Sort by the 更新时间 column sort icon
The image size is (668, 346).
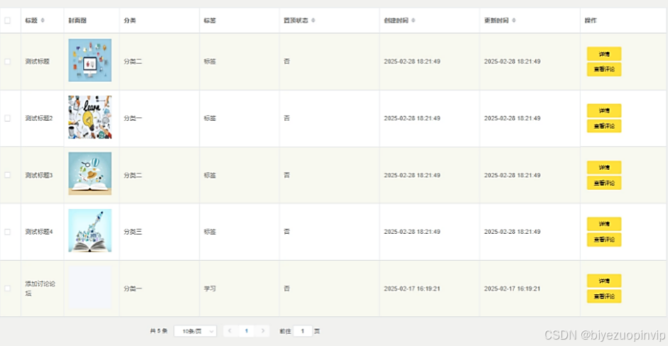[514, 21]
